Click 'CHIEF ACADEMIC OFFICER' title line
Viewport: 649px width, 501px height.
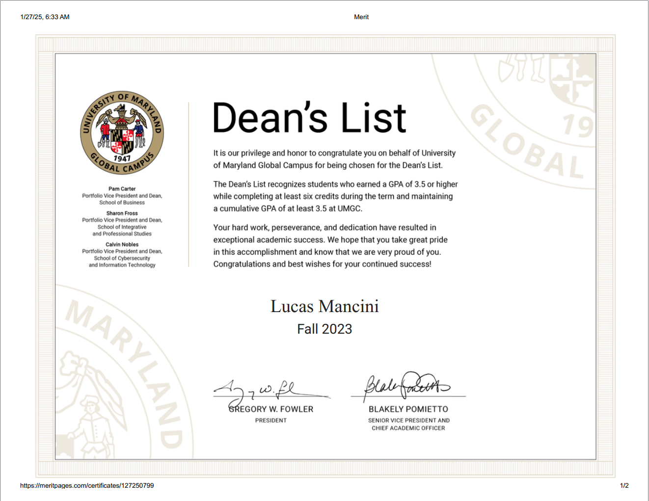408,428
